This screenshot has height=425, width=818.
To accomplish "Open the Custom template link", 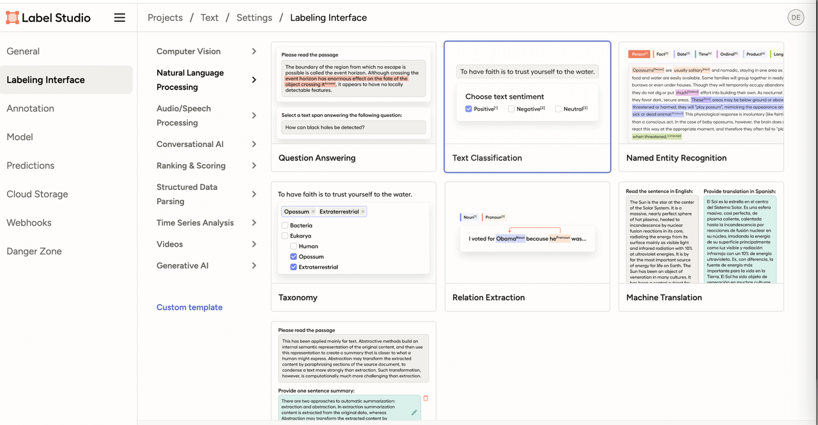I will coord(190,307).
